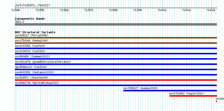
Task: Click the 71396k ruler label
Action: tap(64, 10)
